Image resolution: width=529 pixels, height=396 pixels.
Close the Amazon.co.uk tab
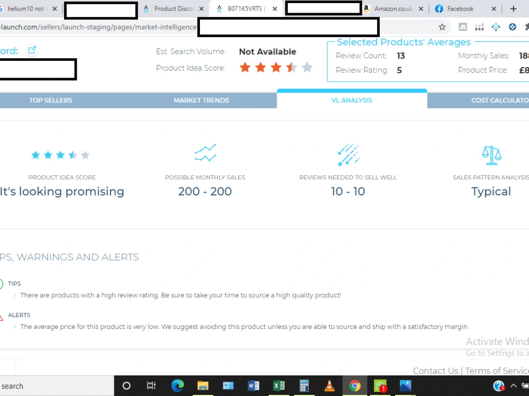[x=421, y=9]
